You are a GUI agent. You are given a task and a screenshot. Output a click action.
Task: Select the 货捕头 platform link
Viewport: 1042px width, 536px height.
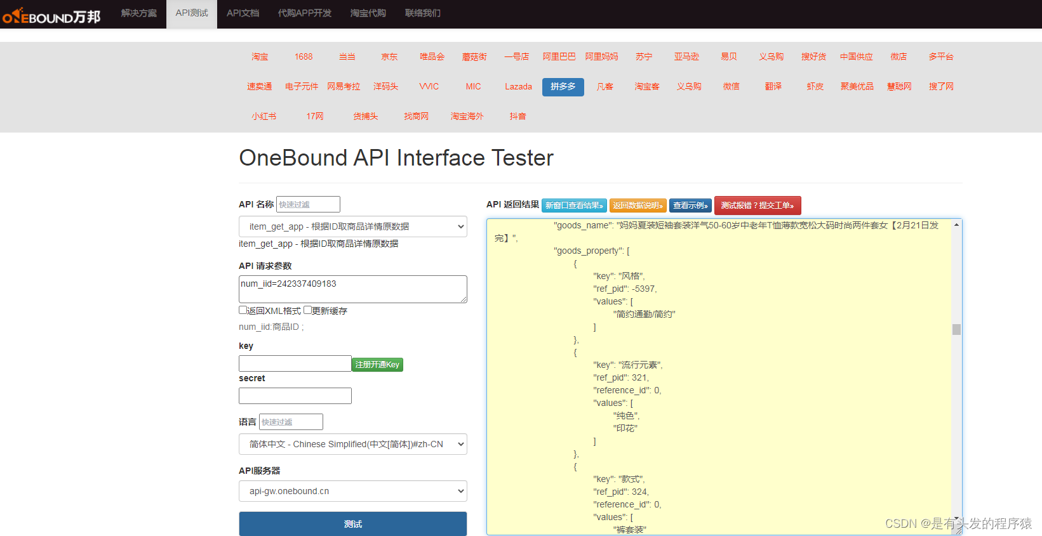tap(366, 116)
